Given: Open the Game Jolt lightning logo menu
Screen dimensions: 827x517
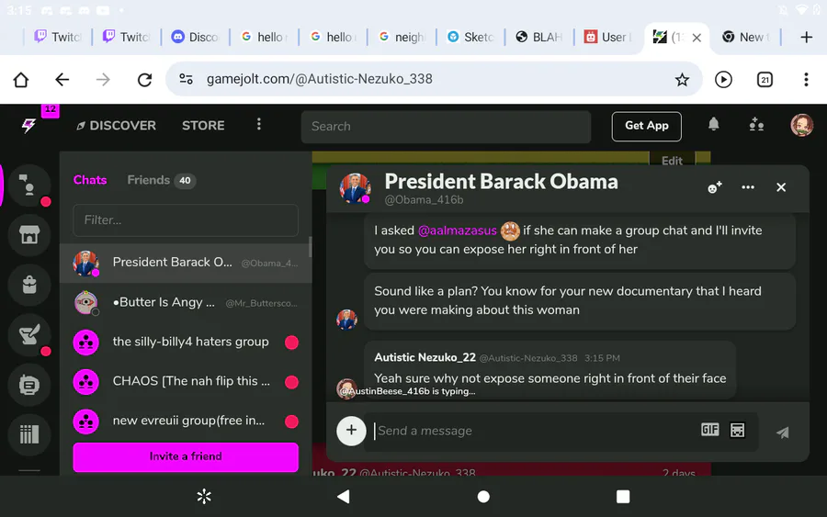Looking at the screenshot, I should coord(29,126).
